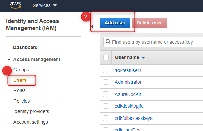
Task: Click the Delete user button
Action: pos(149,23)
